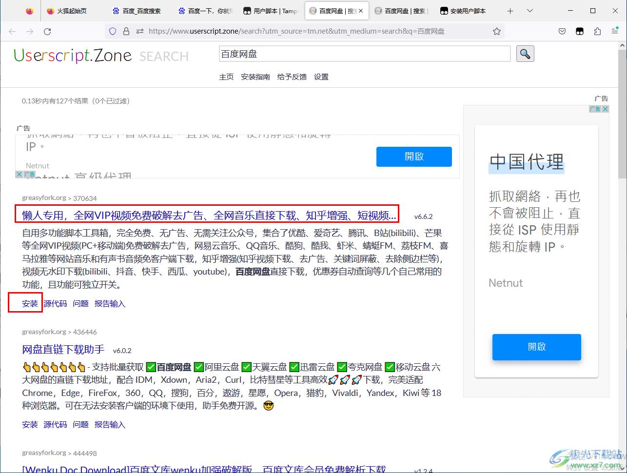Bookmark this page with the star icon

497,31
